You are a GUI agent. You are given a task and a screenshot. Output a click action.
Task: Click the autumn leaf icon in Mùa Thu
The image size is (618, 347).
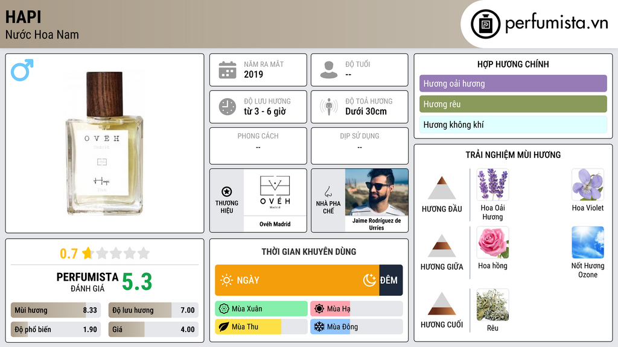click(x=224, y=327)
